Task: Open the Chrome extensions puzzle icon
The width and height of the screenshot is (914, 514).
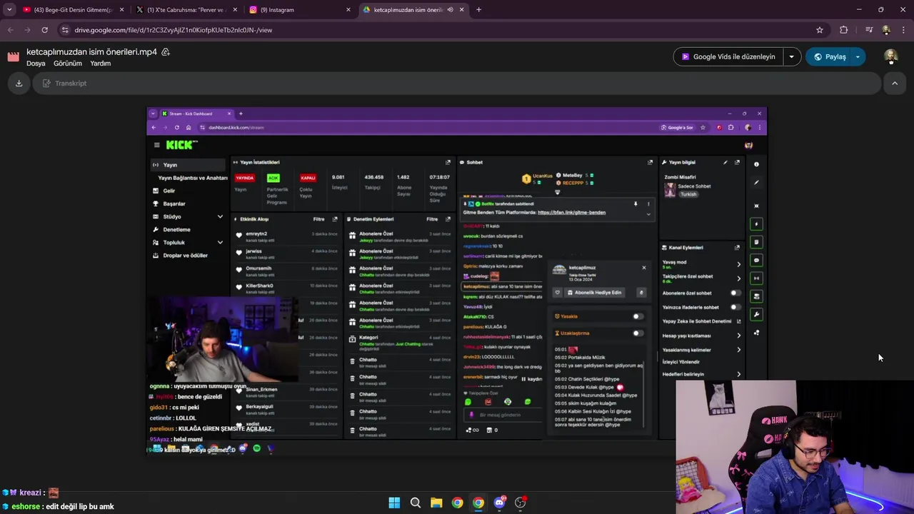Action: (x=844, y=30)
